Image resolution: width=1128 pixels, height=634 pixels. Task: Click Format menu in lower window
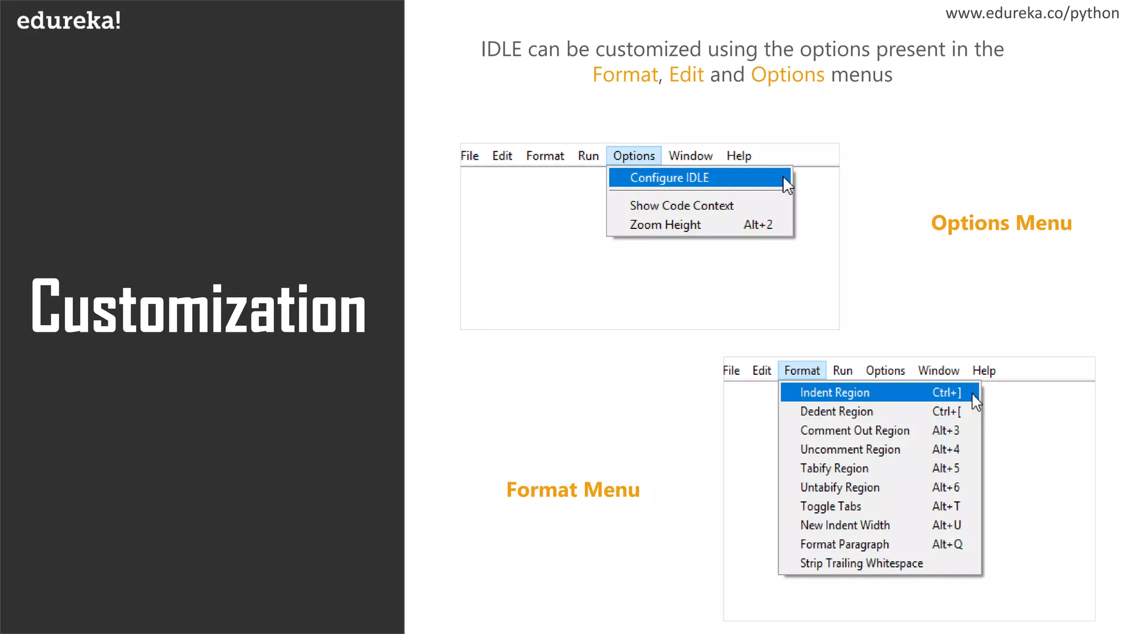[802, 370]
